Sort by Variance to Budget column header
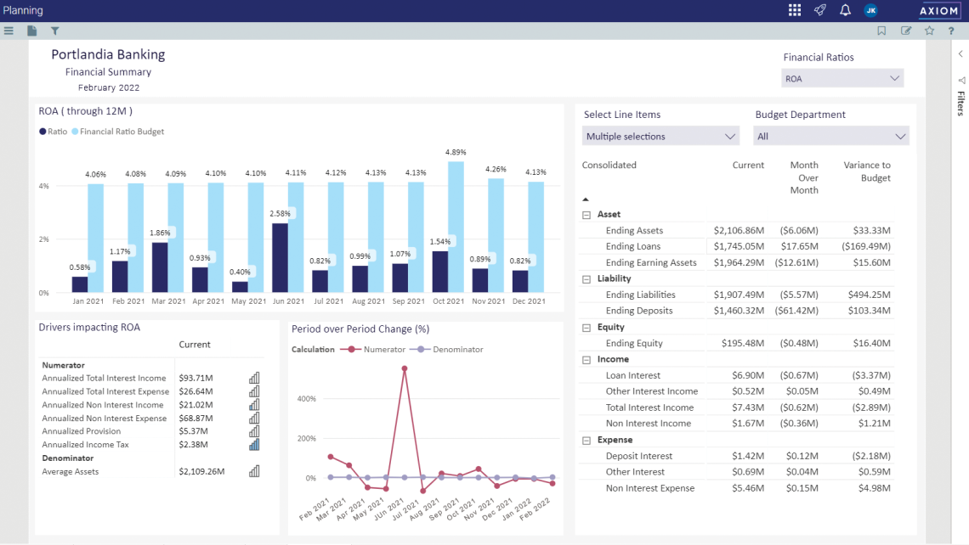Screen dimensions: 969x545 (867, 171)
